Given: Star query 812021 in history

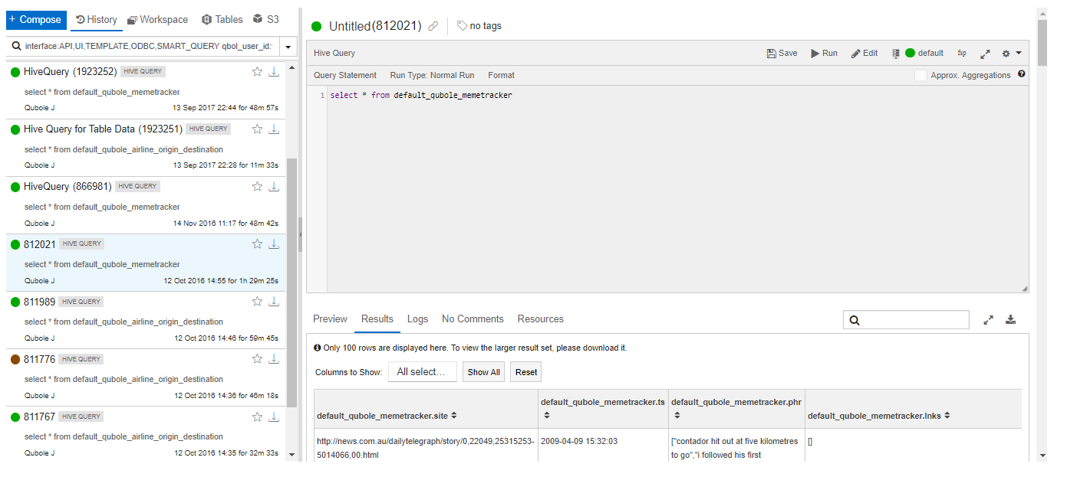Looking at the screenshot, I should pos(258,243).
